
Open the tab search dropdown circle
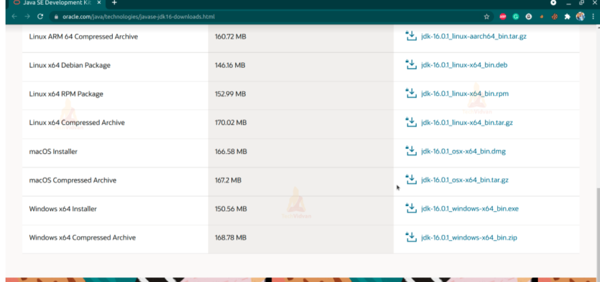pyautogui.click(x=553, y=3)
